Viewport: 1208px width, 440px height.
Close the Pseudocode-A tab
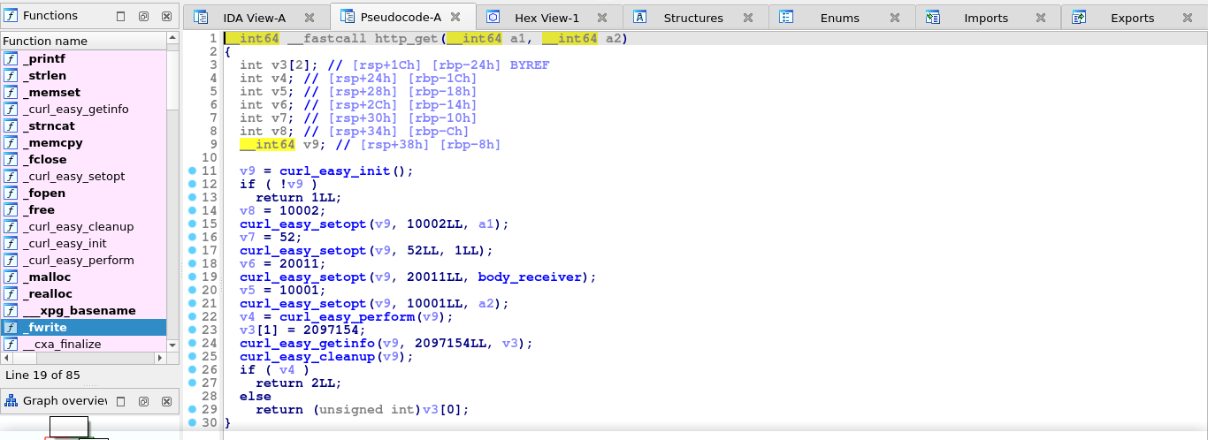coord(455,18)
